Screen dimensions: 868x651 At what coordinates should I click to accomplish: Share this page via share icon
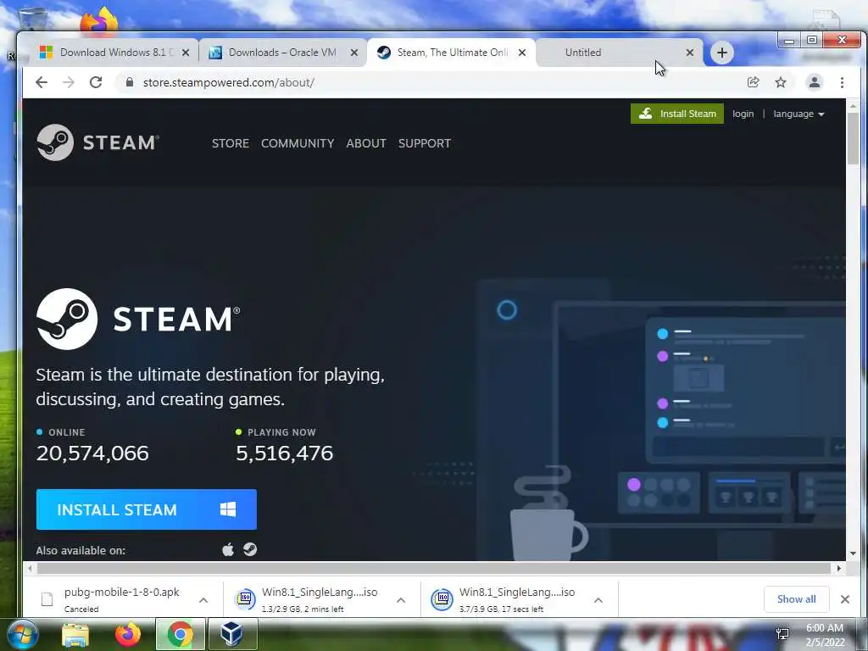coord(753,82)
